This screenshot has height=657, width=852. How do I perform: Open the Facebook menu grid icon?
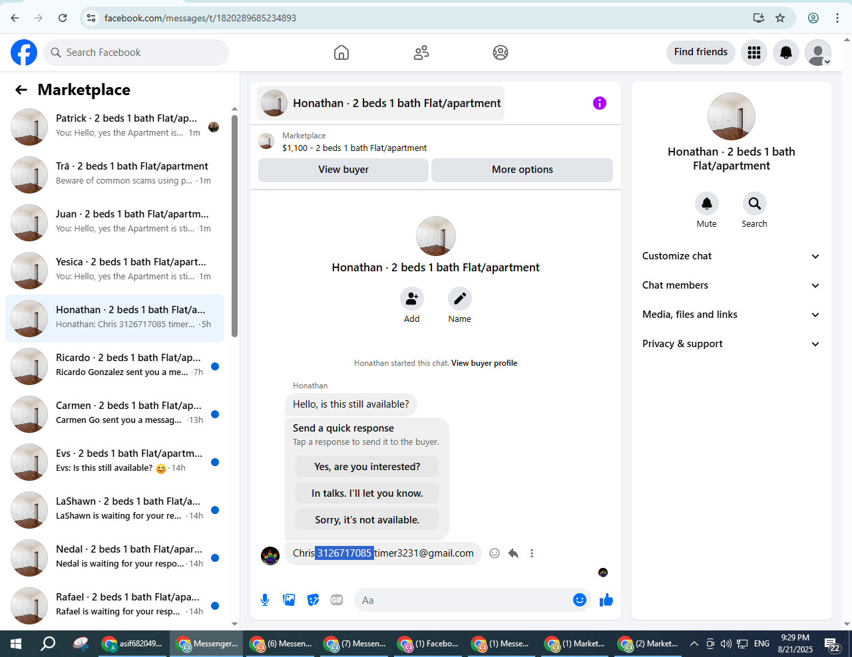754,53
